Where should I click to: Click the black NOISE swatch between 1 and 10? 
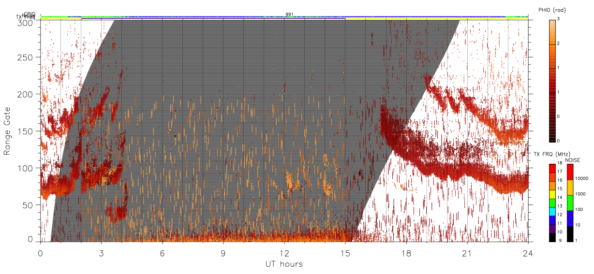570,234
